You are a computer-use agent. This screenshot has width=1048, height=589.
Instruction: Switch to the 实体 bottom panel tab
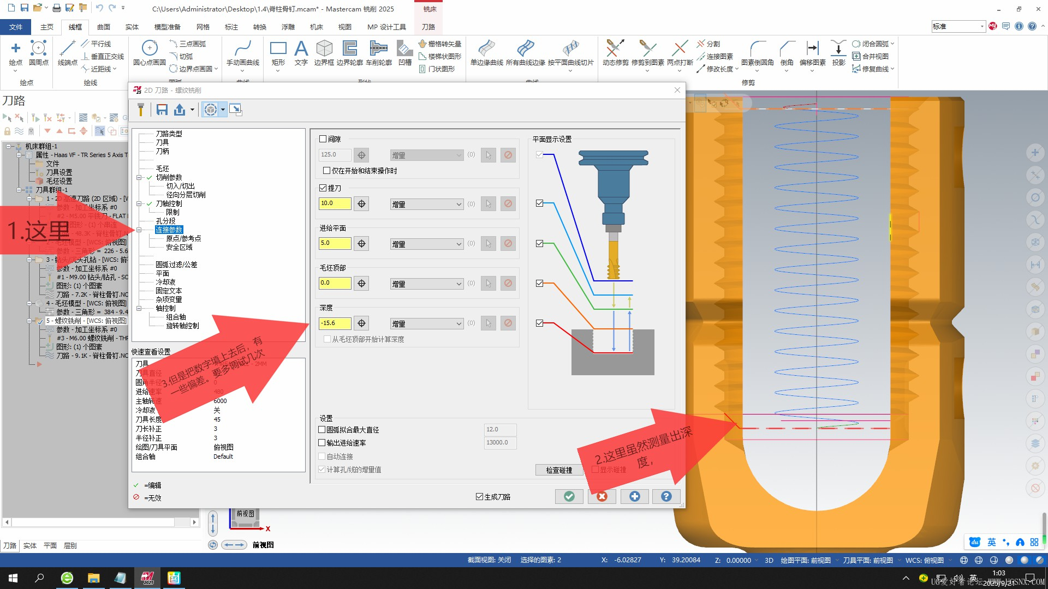pyautogui.click(x=29, y=545)
